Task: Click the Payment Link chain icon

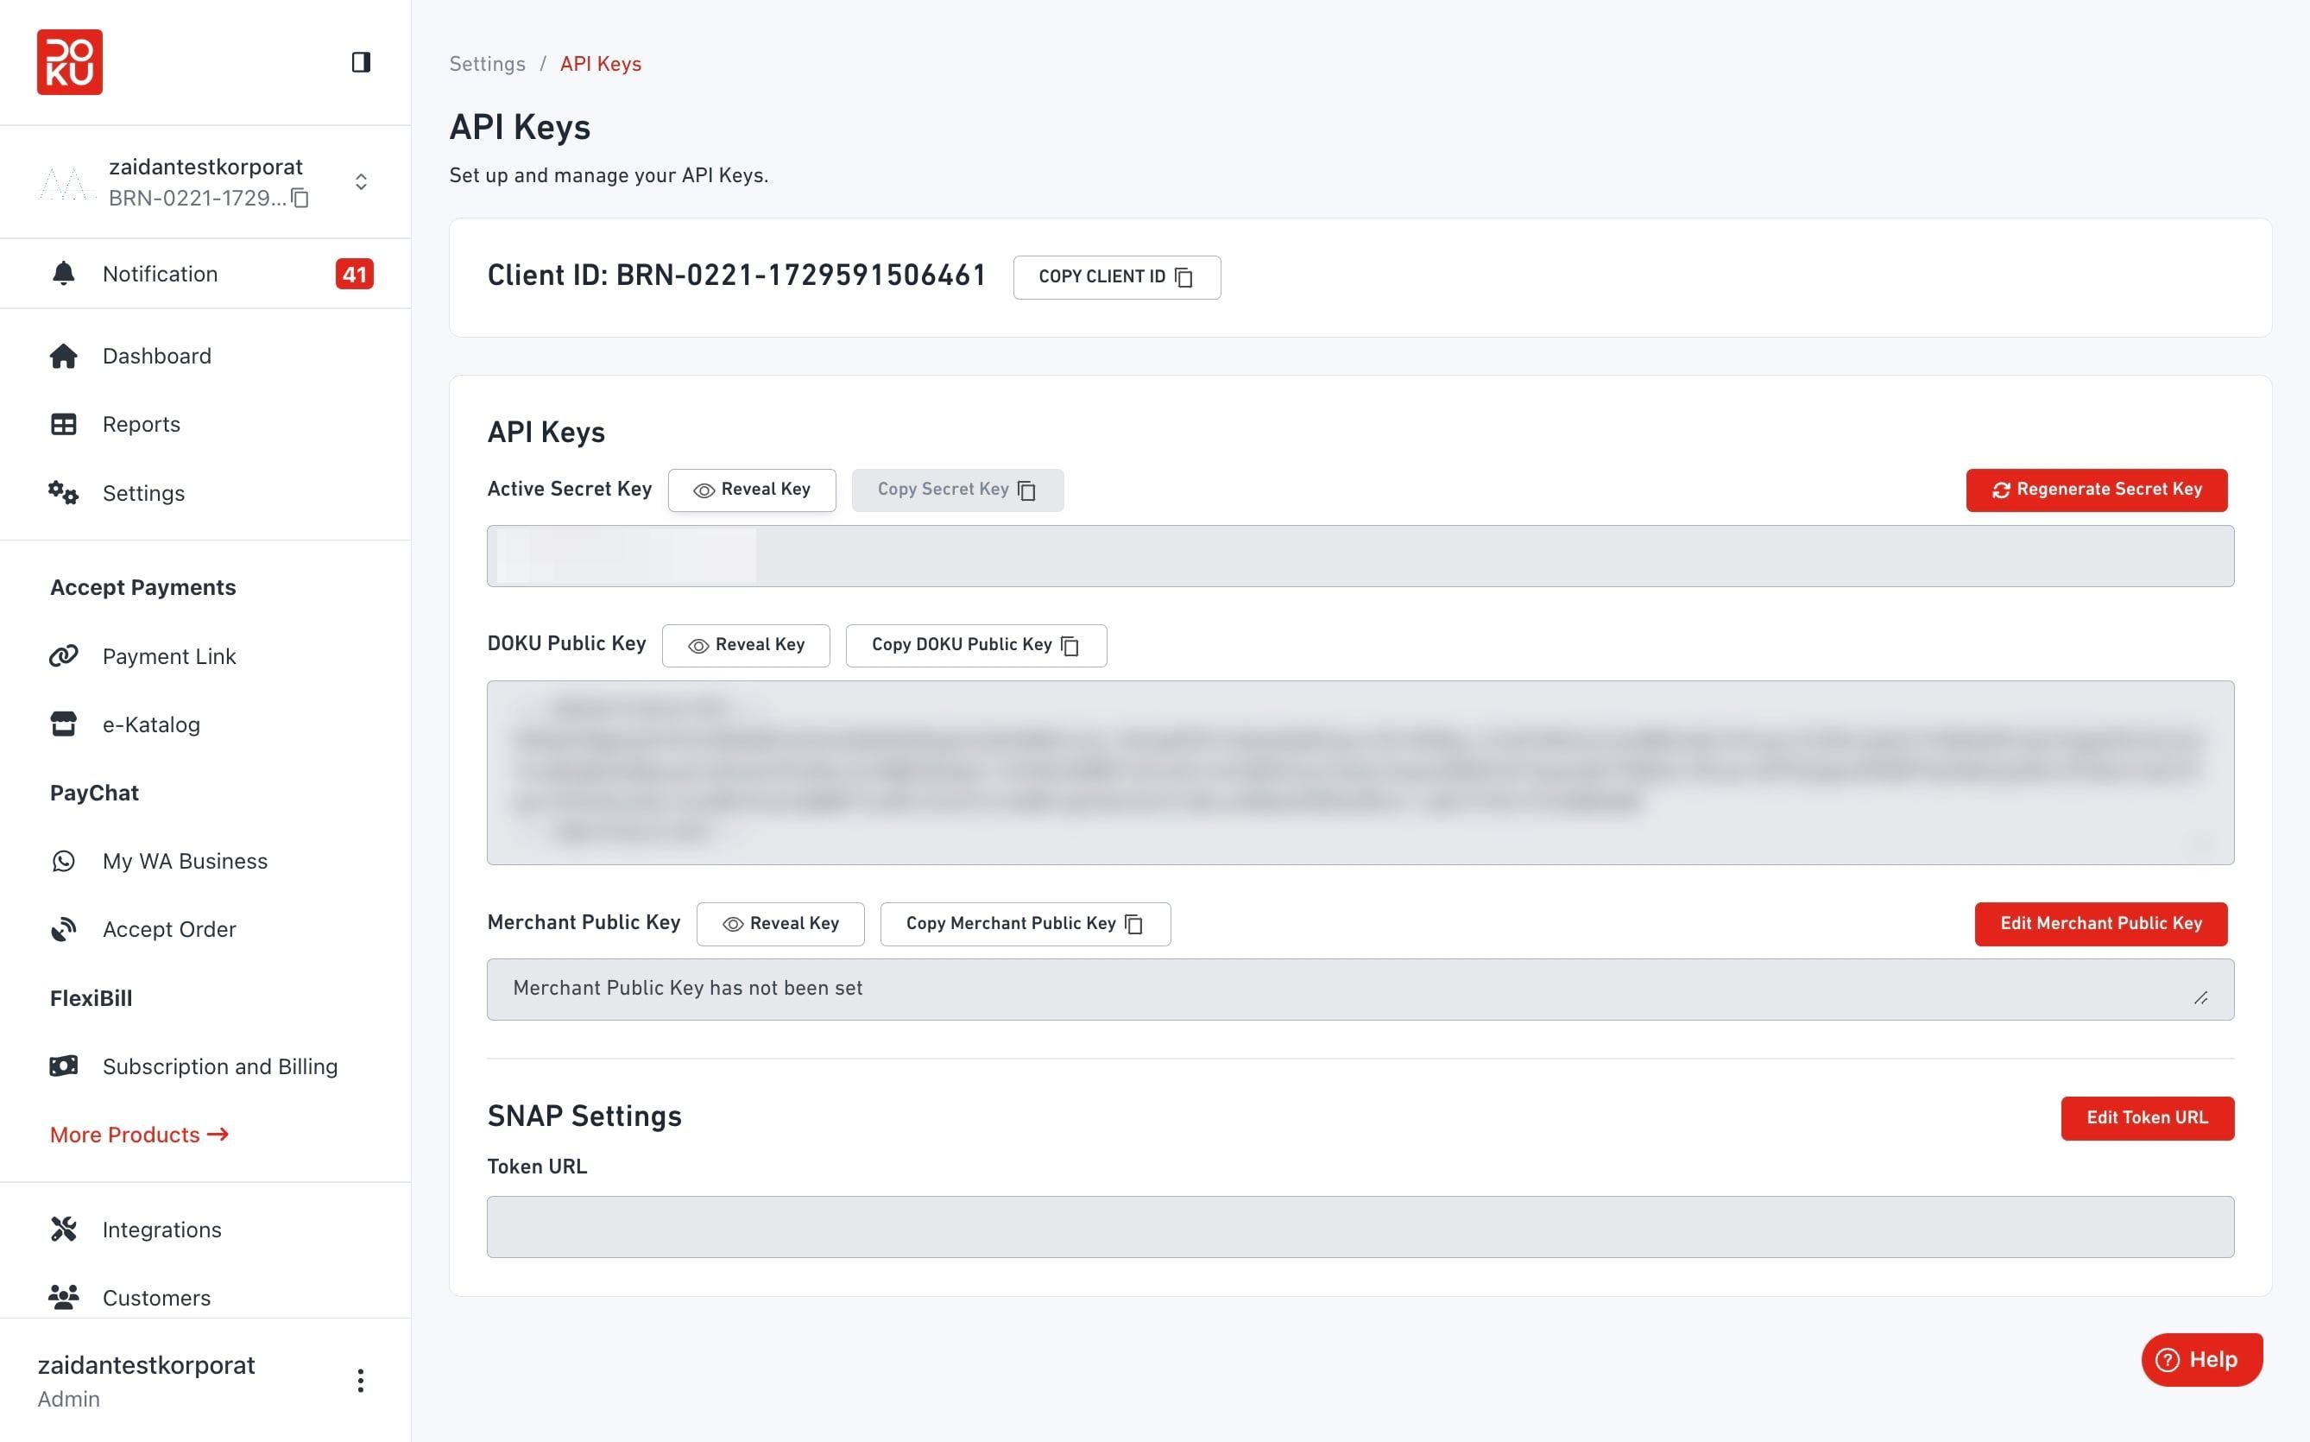Action: [x=64, y=656]
